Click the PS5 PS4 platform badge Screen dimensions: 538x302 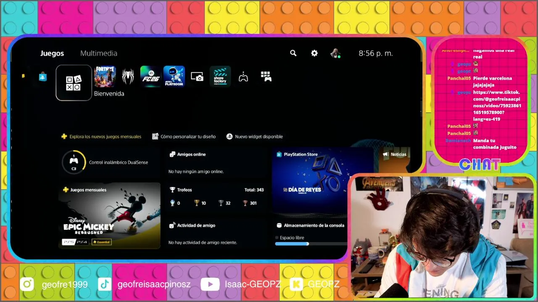(x=75, y=242)
